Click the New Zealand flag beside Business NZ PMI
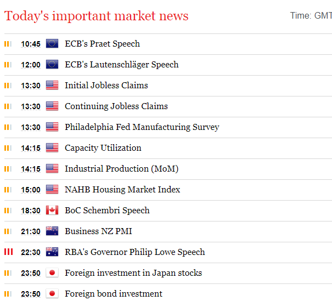This screenshot has width=332, height=301. [52, 231]
